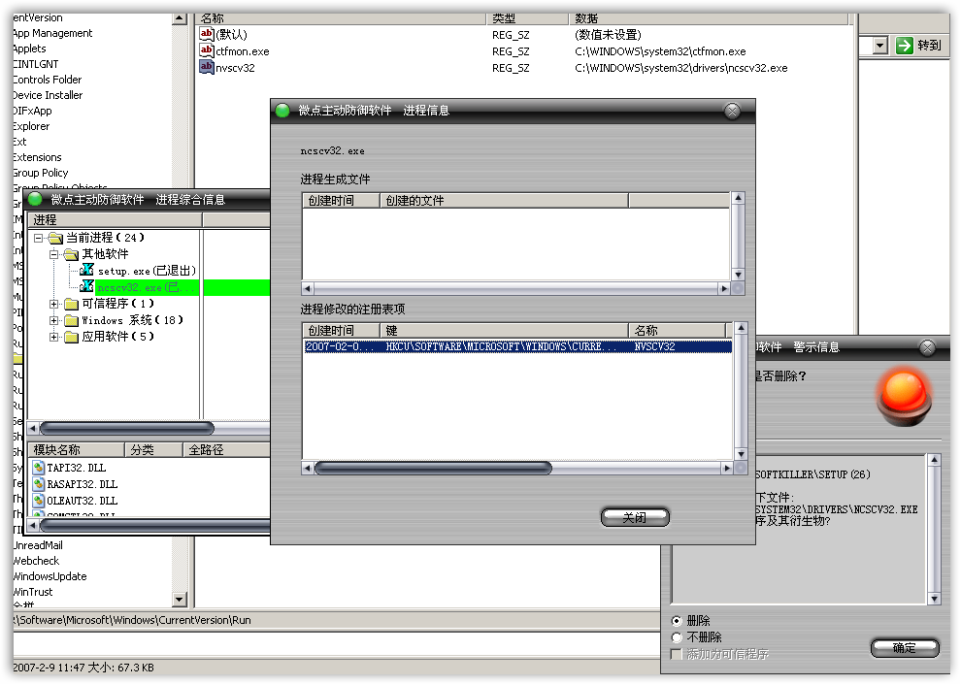
Task: Click the 其他软件 folder icon
Action: 71,254
